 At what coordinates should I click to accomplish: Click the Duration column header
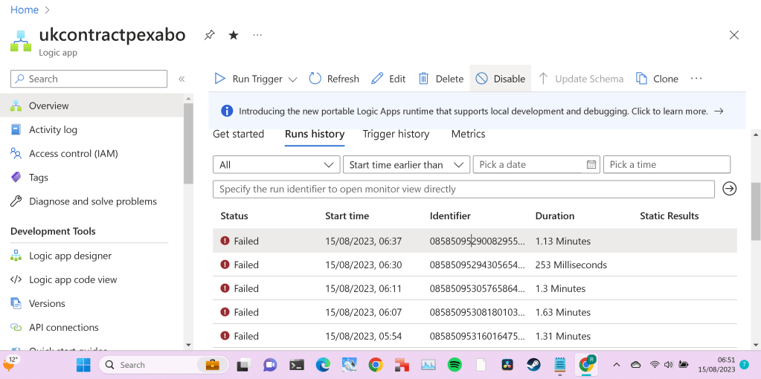pyautogui.click(x=555, y=216)
